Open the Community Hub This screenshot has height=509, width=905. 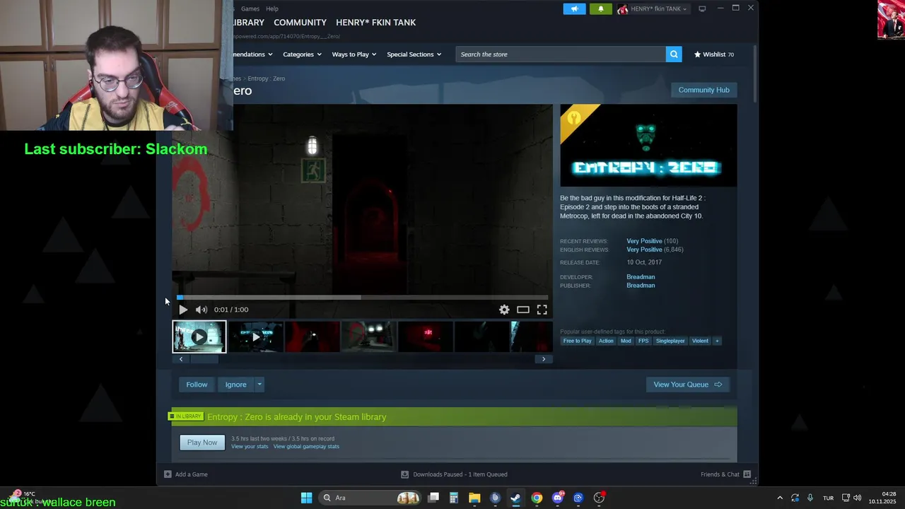coord(703,90)
